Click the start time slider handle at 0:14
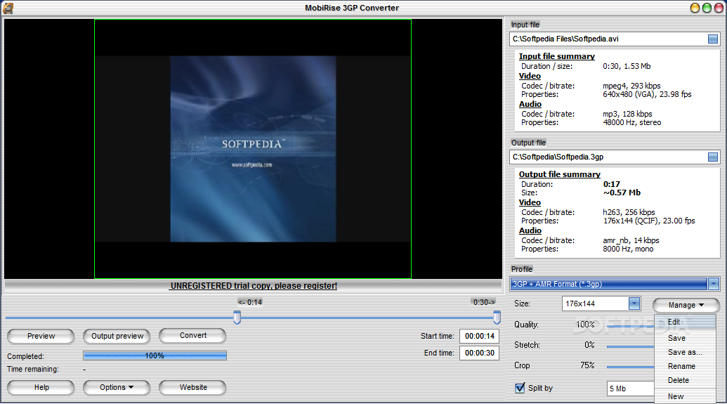 pyautogui.click(x=237, y=318)
